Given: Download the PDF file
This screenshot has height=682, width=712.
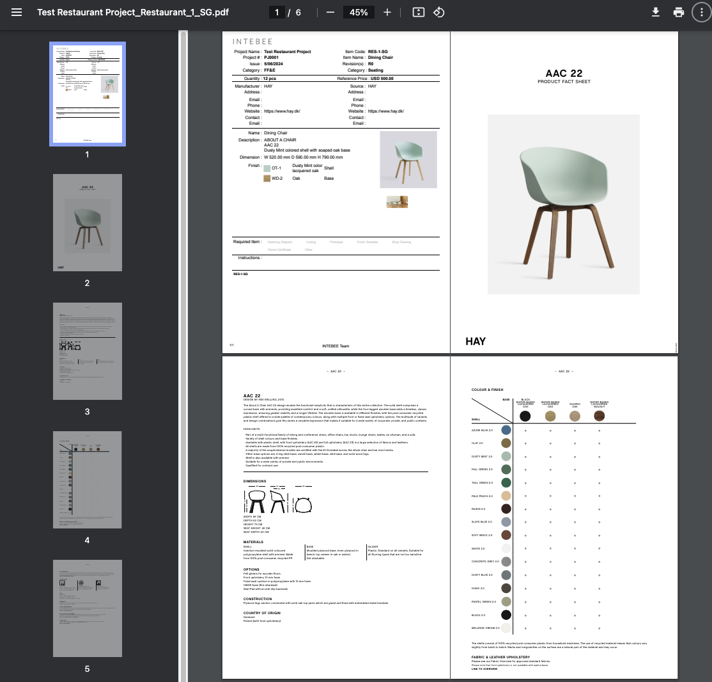Looking at the screenshot, I should tap(655, 12).
